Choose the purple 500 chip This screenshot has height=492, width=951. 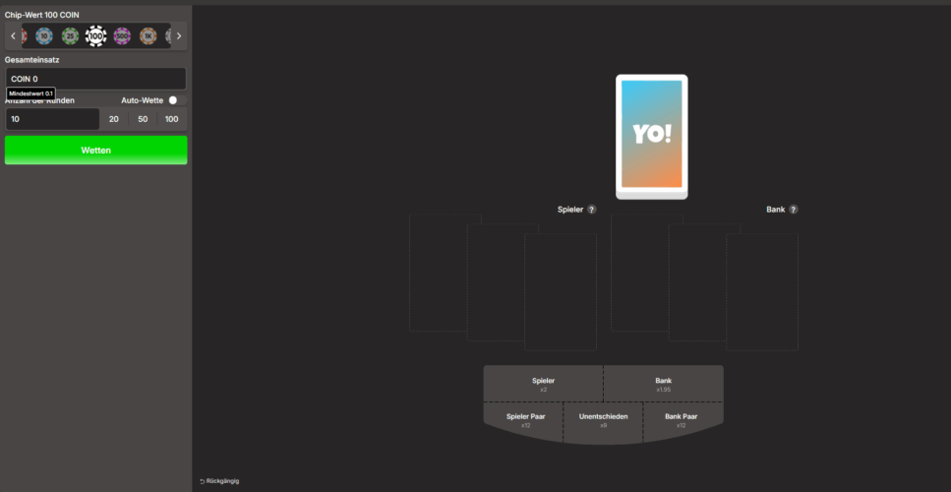(x=122, y=36)
